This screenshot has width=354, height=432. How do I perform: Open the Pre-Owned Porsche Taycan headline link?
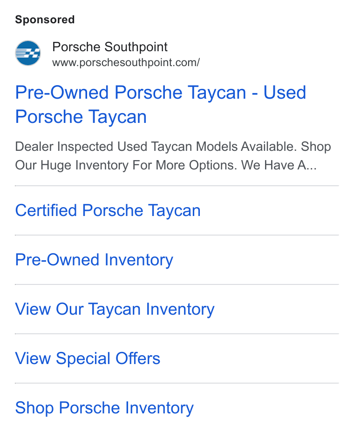coord(160,104)
